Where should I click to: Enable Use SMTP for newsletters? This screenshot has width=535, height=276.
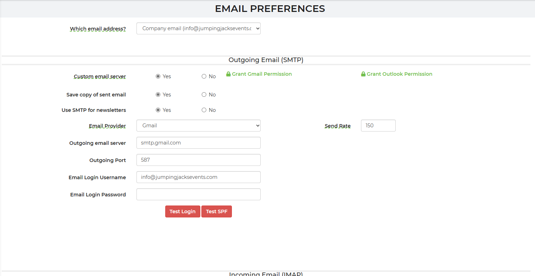[x=158, y=110]
